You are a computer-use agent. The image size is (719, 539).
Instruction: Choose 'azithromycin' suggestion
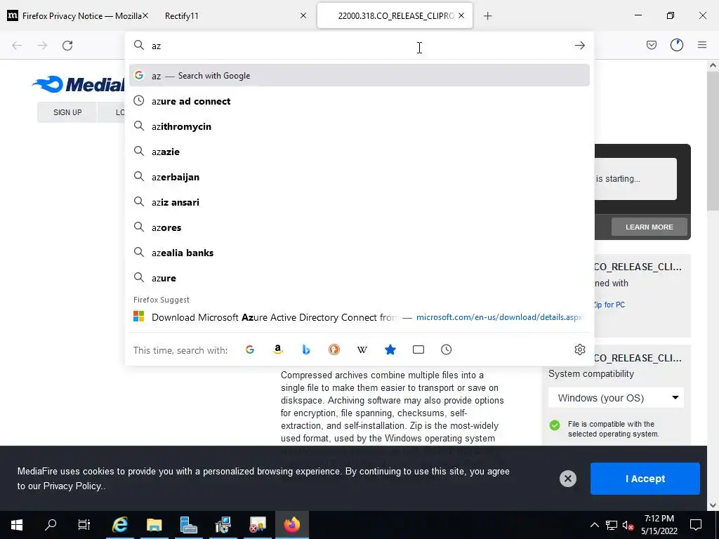tap(359, 126)
